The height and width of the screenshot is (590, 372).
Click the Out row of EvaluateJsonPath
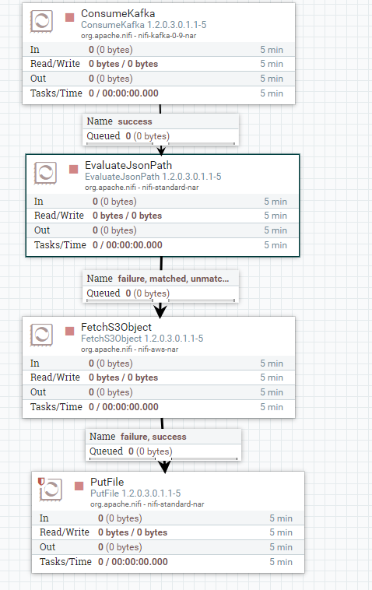click(163, 230)
